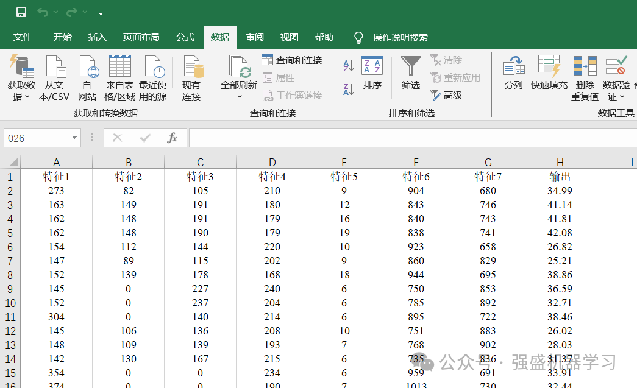Screen dimensions: 637x388
Task: Redo the last undone action
Action: (71, 12)
